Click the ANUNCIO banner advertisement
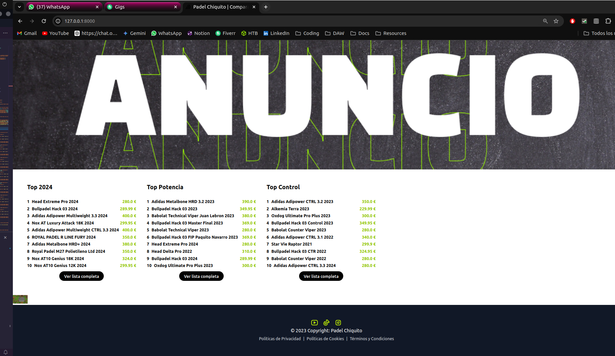 (x=314, y=105)
